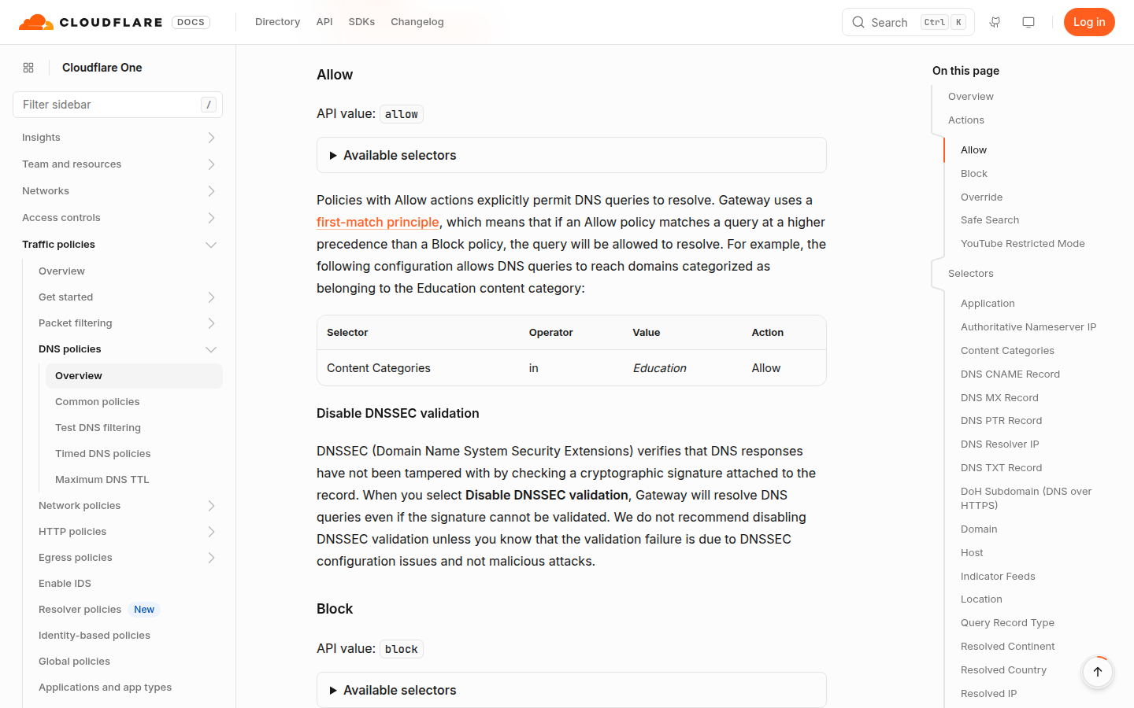Image resolution: width=1134 pixels, height=708 pixels.
Task: Click the DOCS badge
Action: click(191, 22)
